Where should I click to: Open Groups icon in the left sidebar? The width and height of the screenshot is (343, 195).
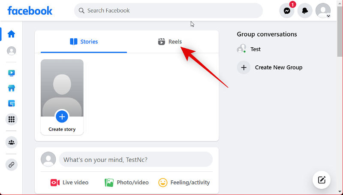pyautogui.click(x=12, y=142)
